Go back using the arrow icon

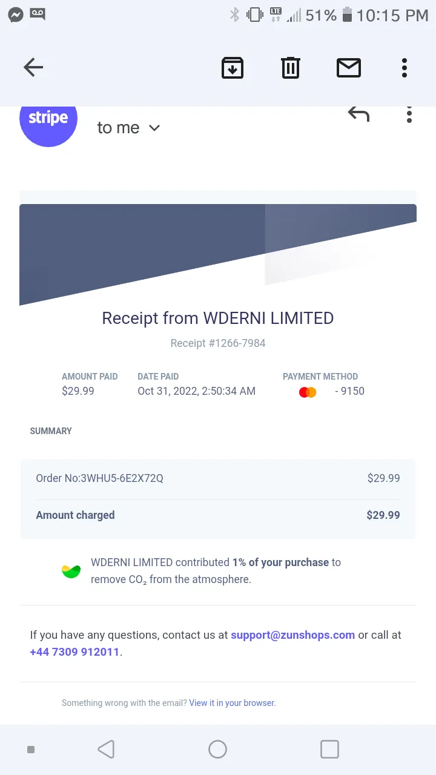click(x=33, y=67)
